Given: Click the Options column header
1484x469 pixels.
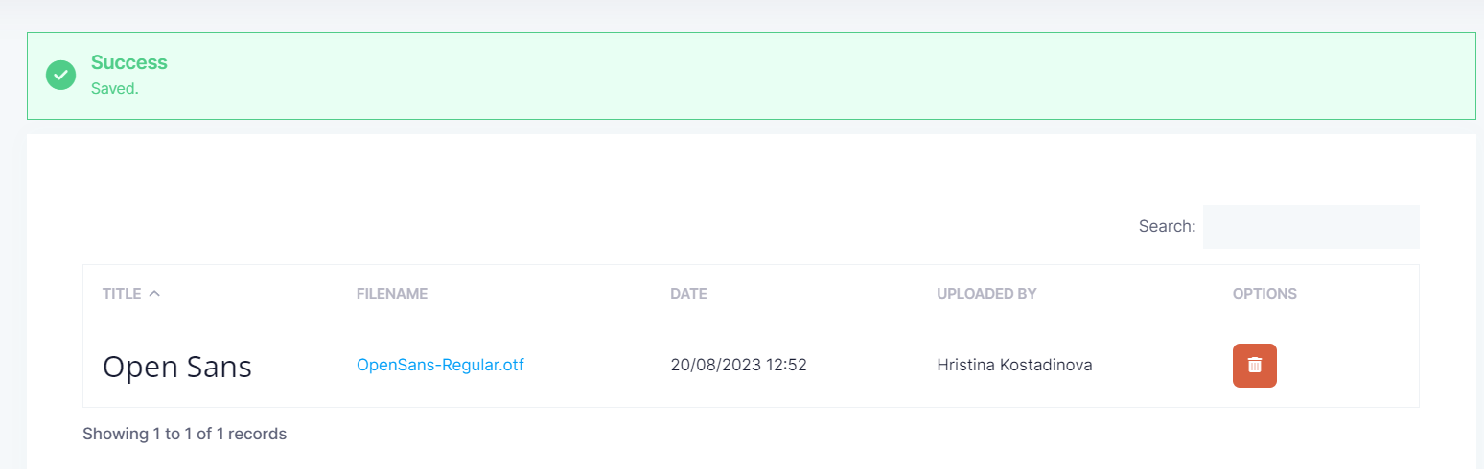Looking at the screenshot, I should coord(1264,294).
